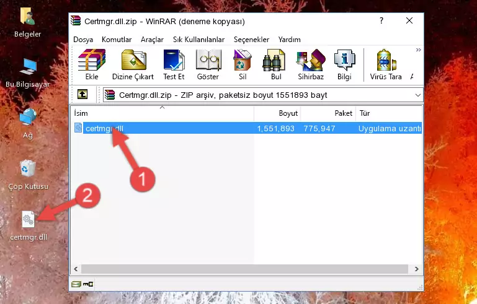Open the Bul search tool
The width and height of the screenshot is (477, 304).
point(276,64)
